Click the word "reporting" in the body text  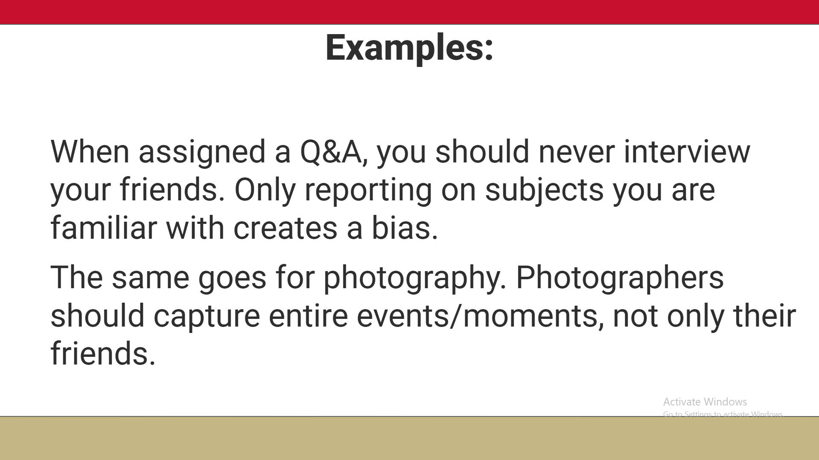click(368, 190)
